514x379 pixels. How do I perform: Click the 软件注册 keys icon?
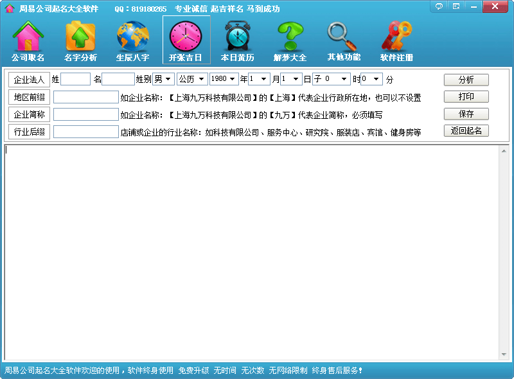(x=396, y=38)
